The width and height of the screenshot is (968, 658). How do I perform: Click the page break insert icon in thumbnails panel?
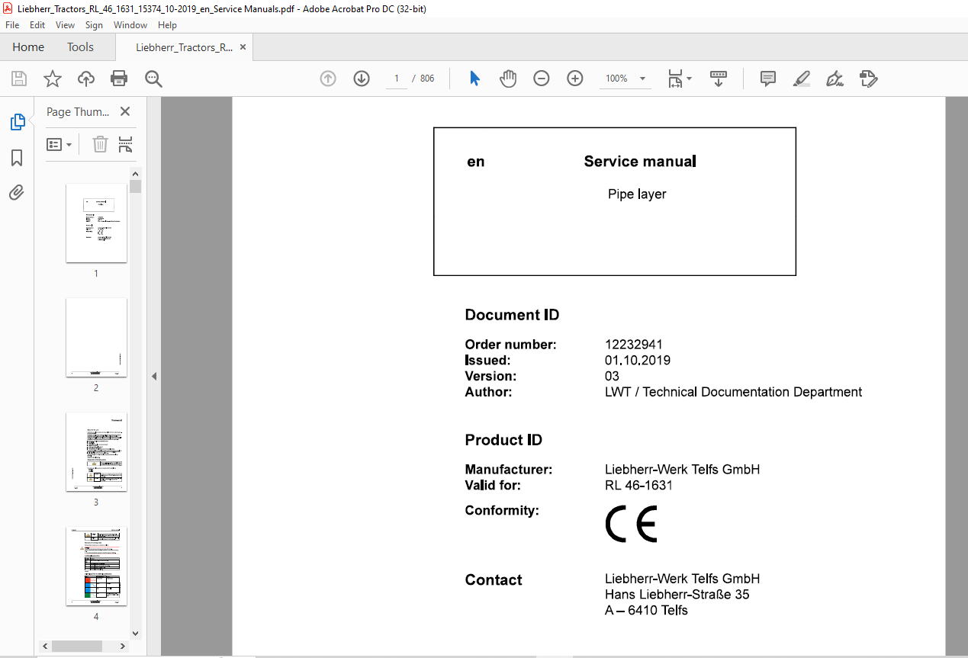pyautogui.click(x=126, y=144)
